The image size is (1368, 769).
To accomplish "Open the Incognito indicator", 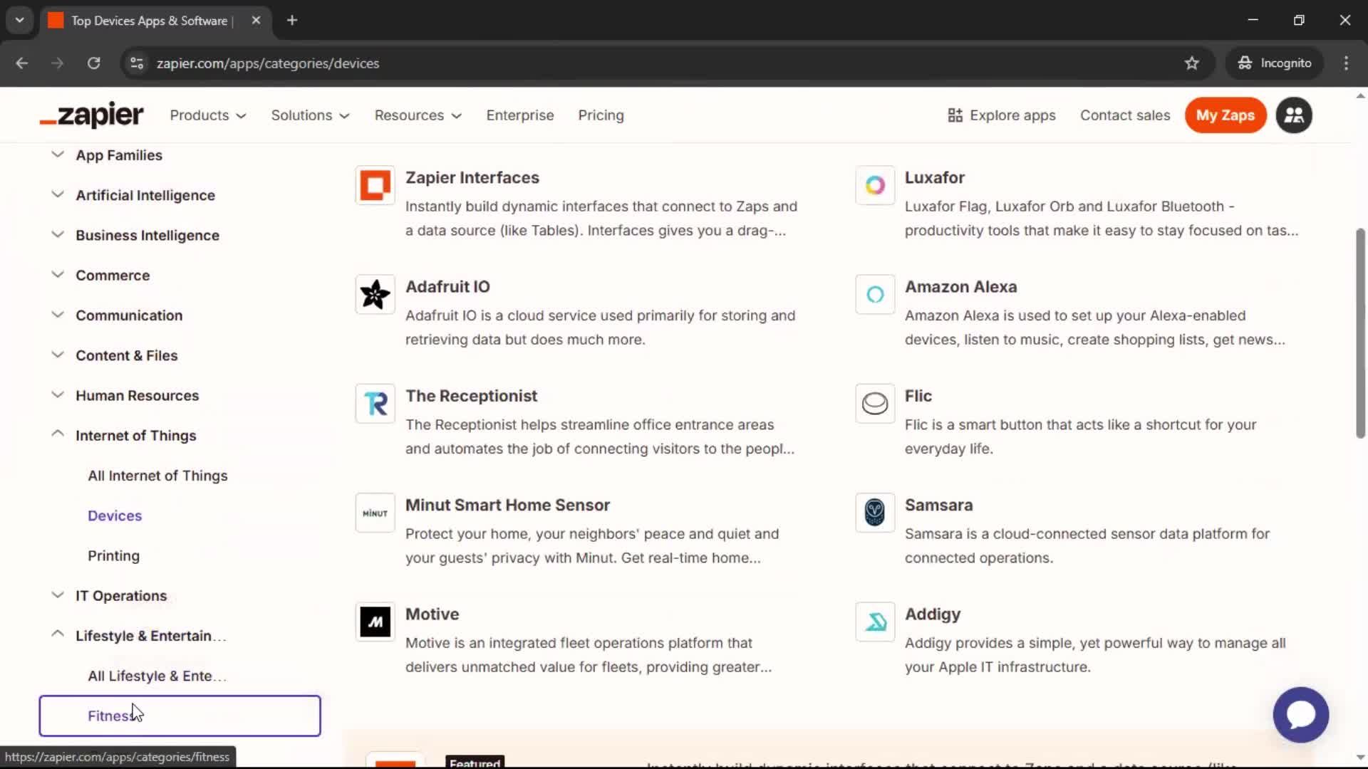I will 1275,63.
